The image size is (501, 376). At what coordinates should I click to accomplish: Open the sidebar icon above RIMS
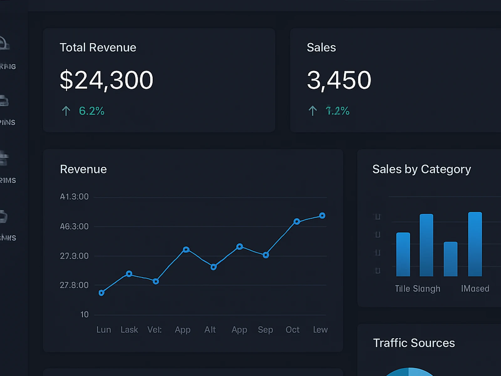click(x=4, y=158)
